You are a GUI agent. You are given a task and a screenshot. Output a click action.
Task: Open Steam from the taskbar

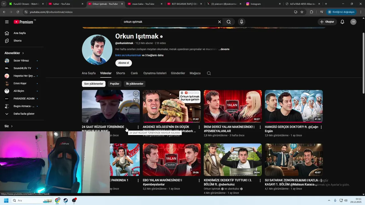pos(66,200)
